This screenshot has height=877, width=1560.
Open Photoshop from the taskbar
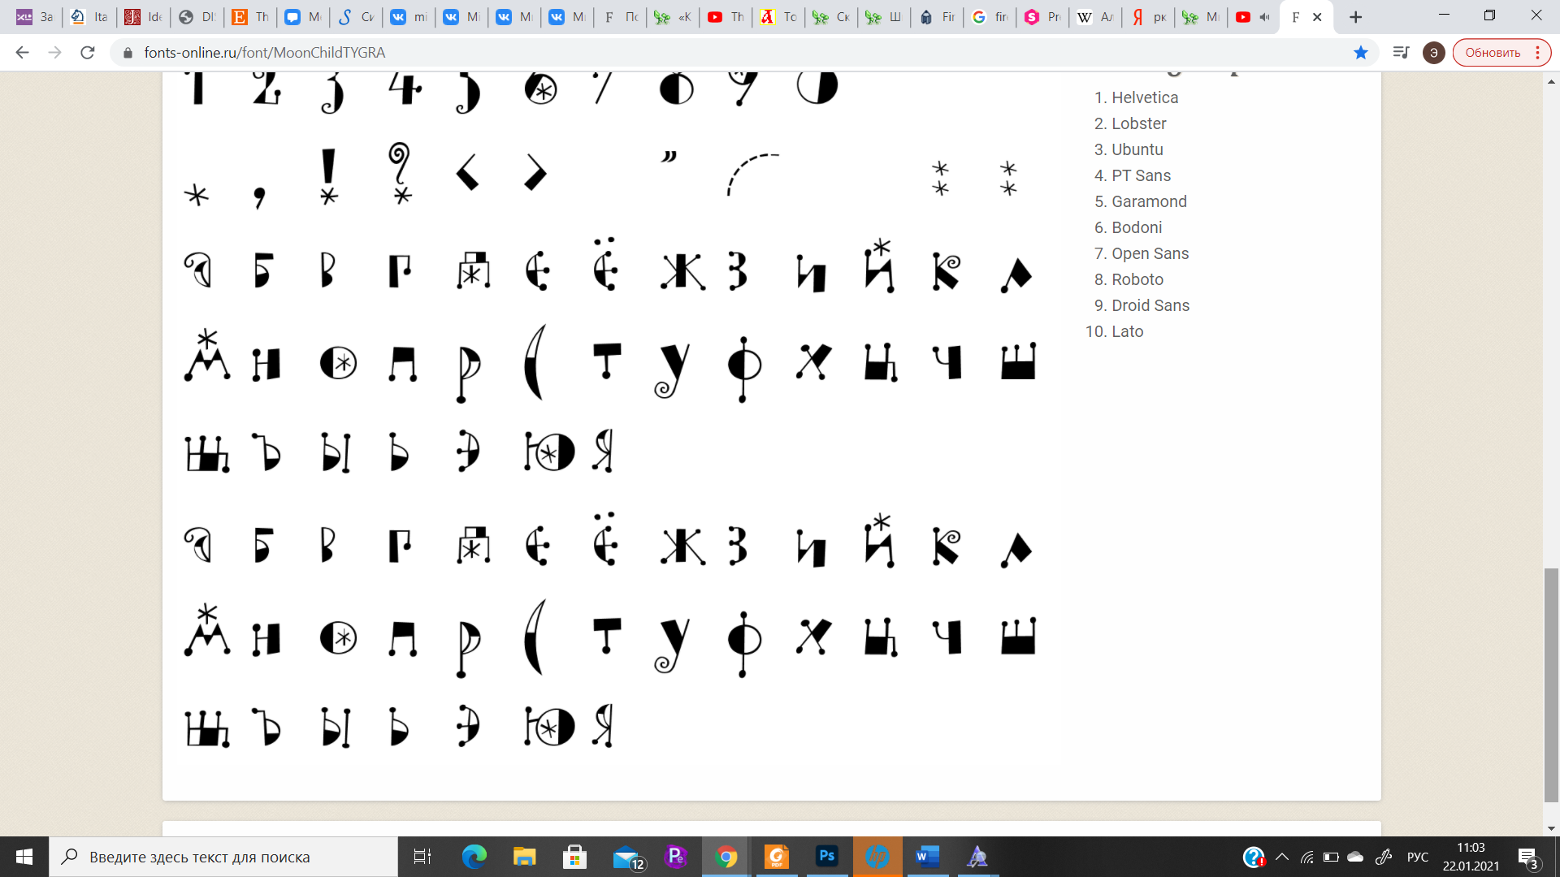[826, 856]
